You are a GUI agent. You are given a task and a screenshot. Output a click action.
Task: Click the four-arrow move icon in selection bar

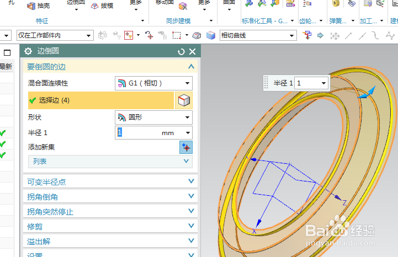point(335,36)
